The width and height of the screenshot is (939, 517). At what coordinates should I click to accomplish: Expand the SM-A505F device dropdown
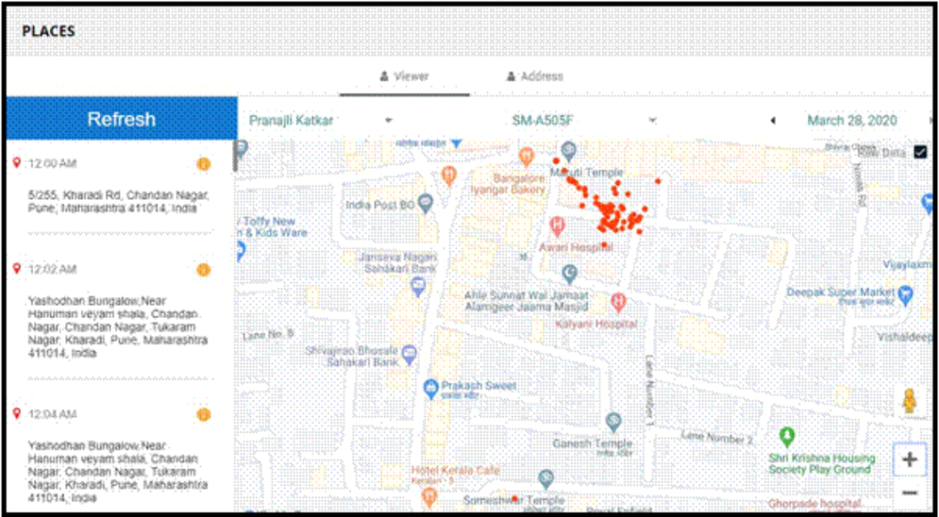tap(584, 120)
